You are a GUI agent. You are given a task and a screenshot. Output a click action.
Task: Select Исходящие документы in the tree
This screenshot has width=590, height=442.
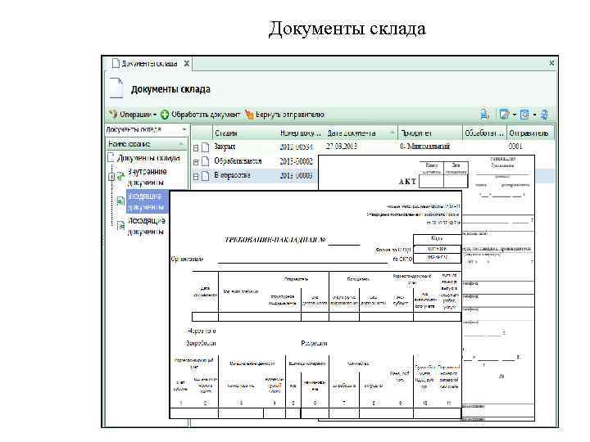click(147, 226)
